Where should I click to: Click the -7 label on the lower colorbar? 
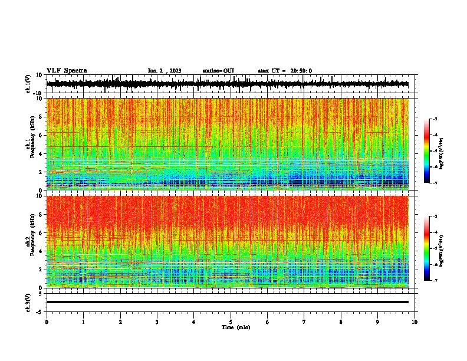[435, 280]
